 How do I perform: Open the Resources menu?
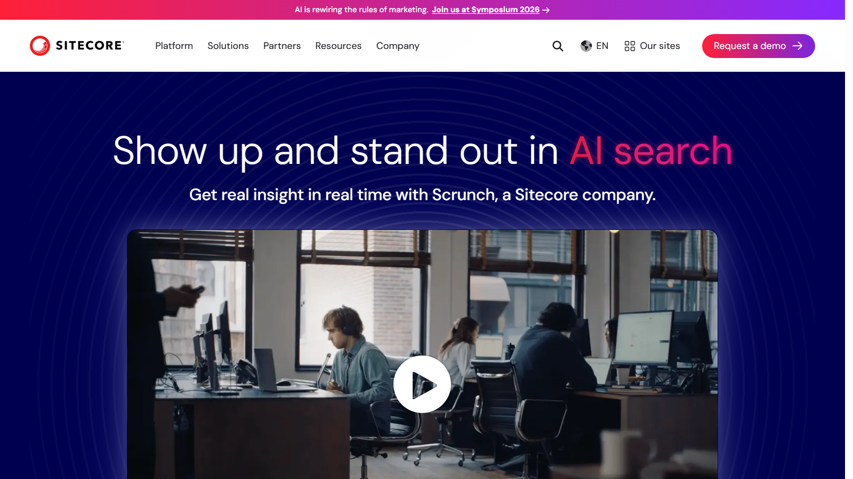click(x=339, y=46)
